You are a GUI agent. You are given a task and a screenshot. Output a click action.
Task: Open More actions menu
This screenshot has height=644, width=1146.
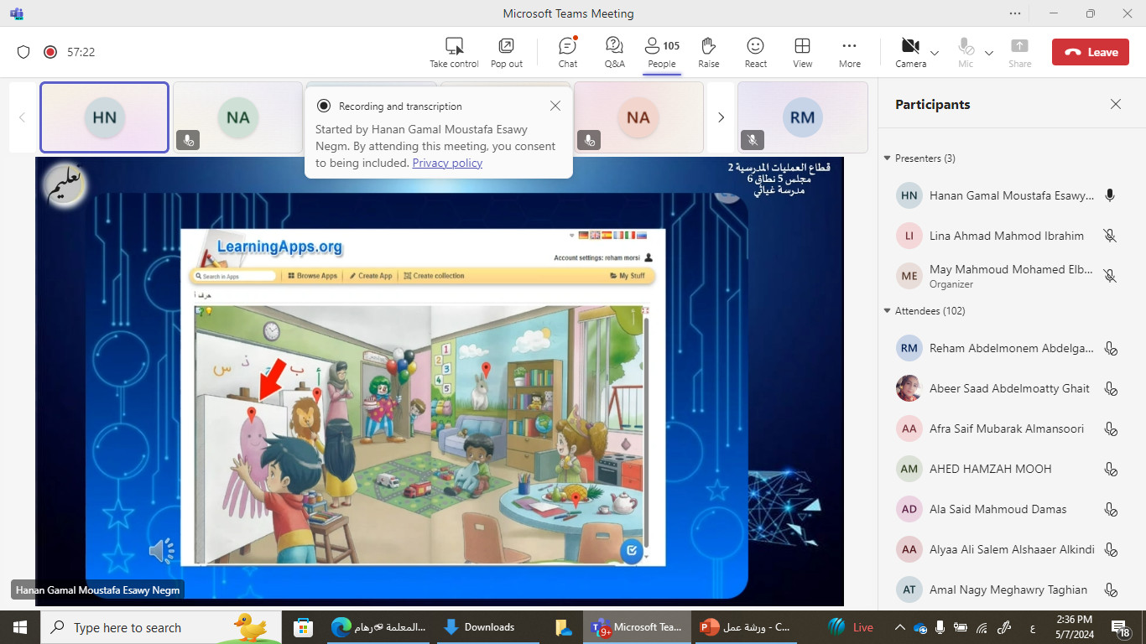(850, 52)
